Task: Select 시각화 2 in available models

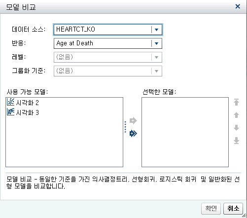Action: click(28, 103)
